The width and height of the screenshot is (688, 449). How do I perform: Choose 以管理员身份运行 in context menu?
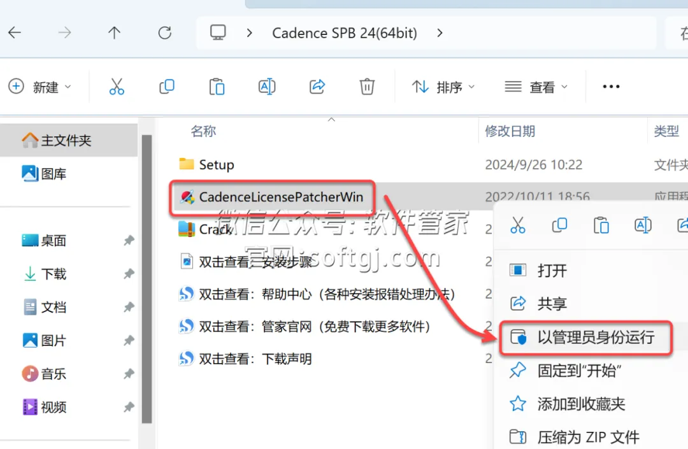(586, 337)
